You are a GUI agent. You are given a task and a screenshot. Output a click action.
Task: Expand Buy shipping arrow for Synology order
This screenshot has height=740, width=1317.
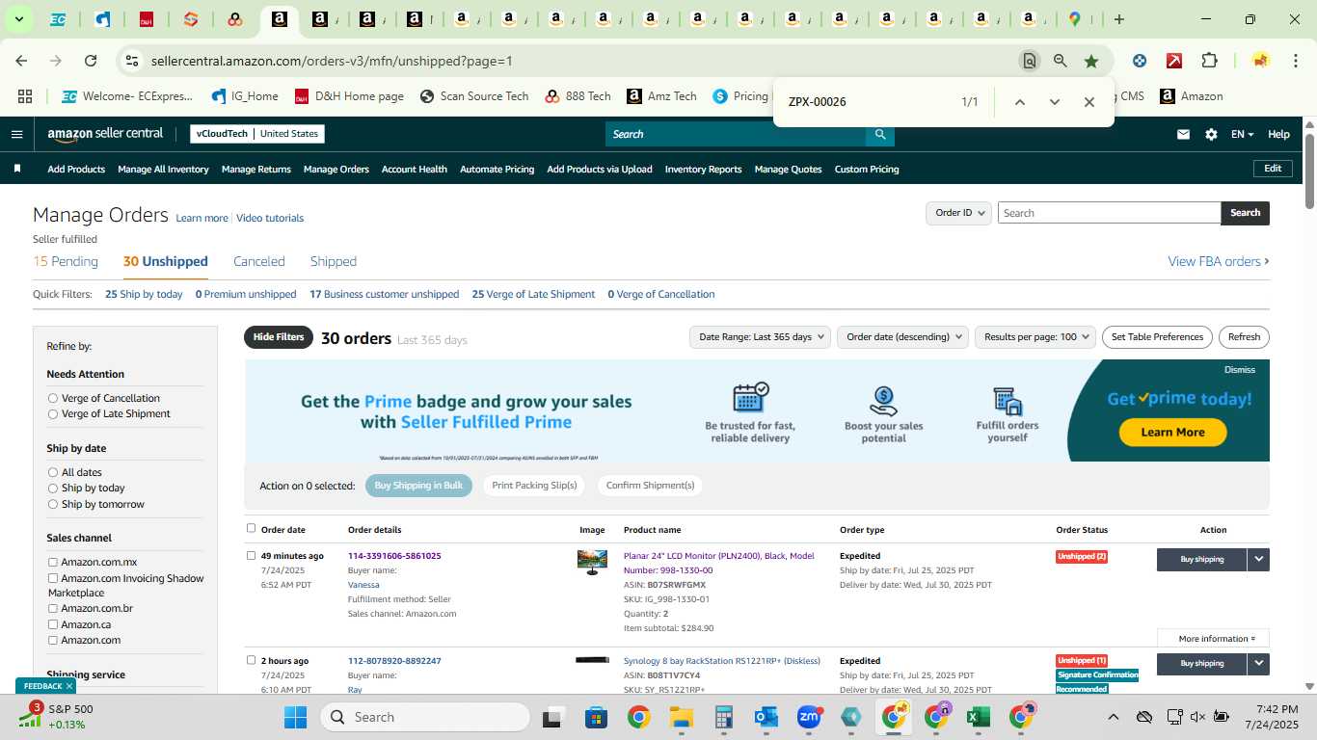tap(1258, 664)
